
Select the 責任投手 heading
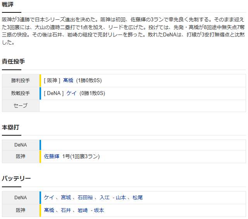(x=14, y=61)
